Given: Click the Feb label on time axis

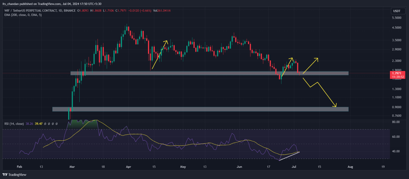Looking at the screenshot, I should pos(19,167).
